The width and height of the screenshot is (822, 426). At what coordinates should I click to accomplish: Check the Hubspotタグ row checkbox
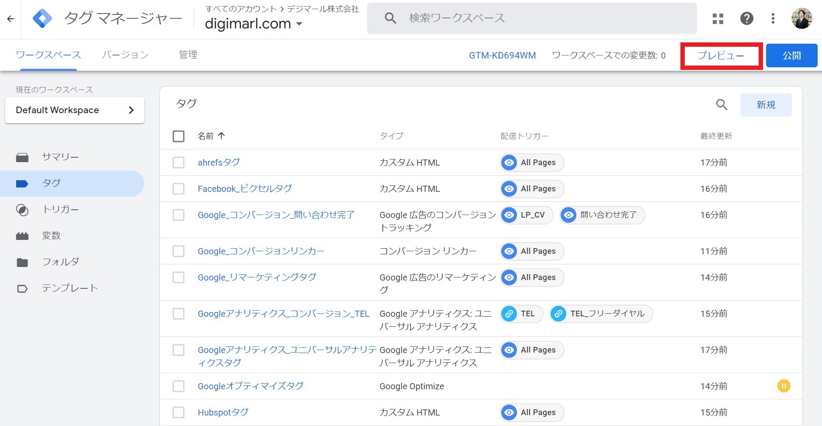tap(178, 412)
